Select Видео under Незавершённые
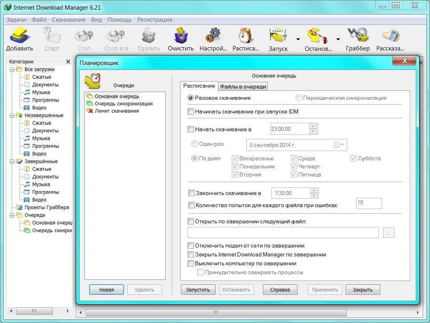This screenshot has height=323, width=430. click(39, 154)
